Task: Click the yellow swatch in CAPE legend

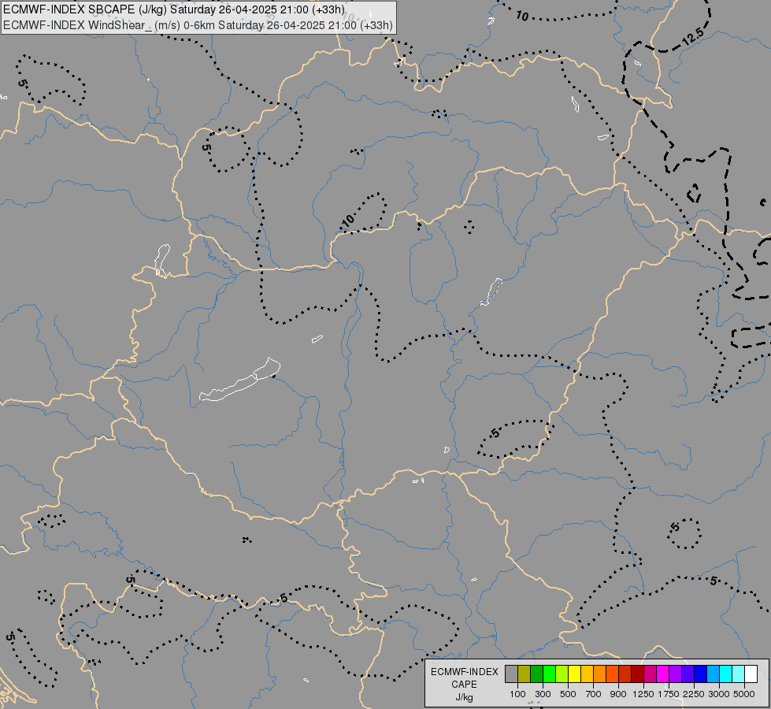Action: [x=574, y=674]
